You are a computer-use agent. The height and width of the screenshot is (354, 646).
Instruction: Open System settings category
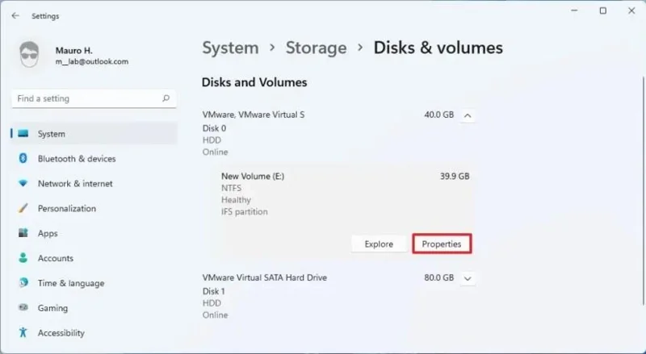tap(94, 134)
